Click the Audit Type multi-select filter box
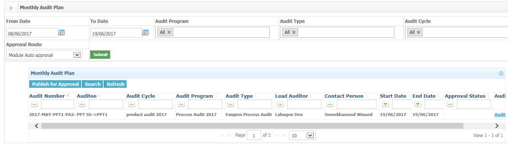 click(337, 32)
